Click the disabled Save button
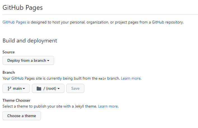The image size is (198, 128). [75, 88]
